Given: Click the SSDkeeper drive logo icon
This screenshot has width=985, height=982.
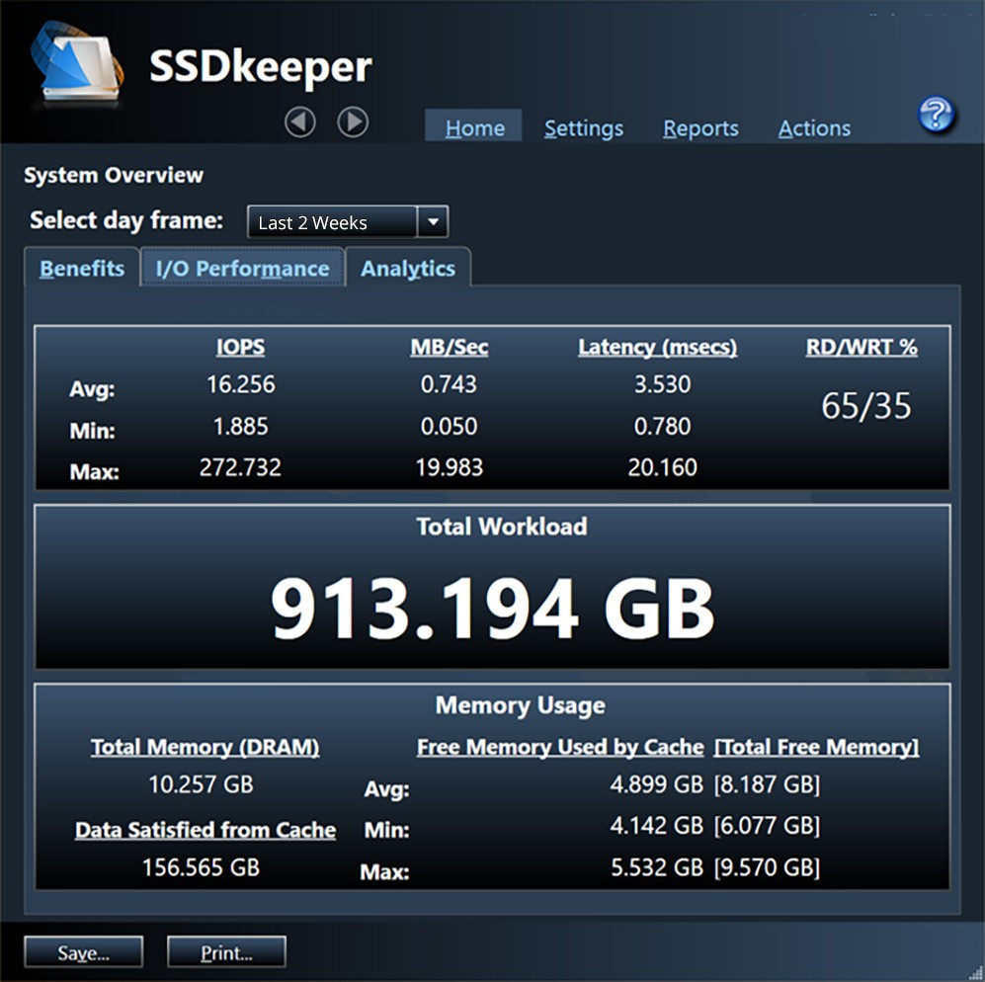Looking at the screenshot, I should (77, 62).
